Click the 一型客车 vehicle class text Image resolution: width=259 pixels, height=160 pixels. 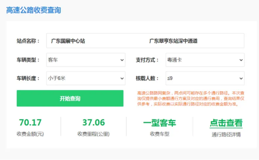[160, 123]
